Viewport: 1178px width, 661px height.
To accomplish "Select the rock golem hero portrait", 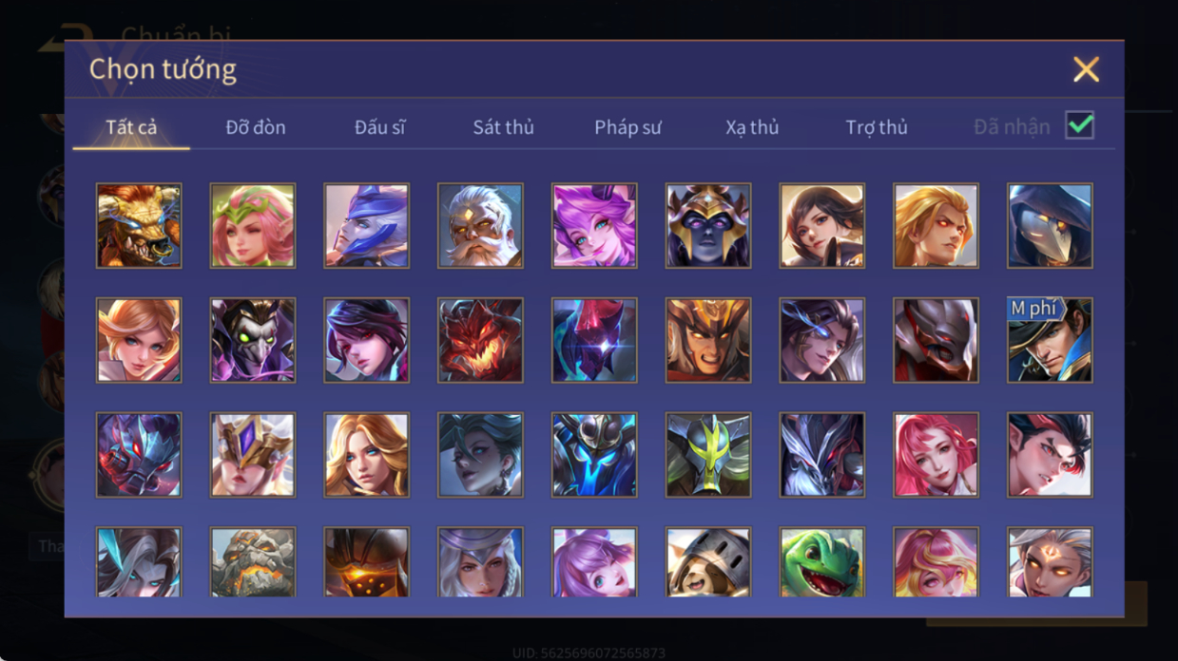I will [x=253, y=562].
